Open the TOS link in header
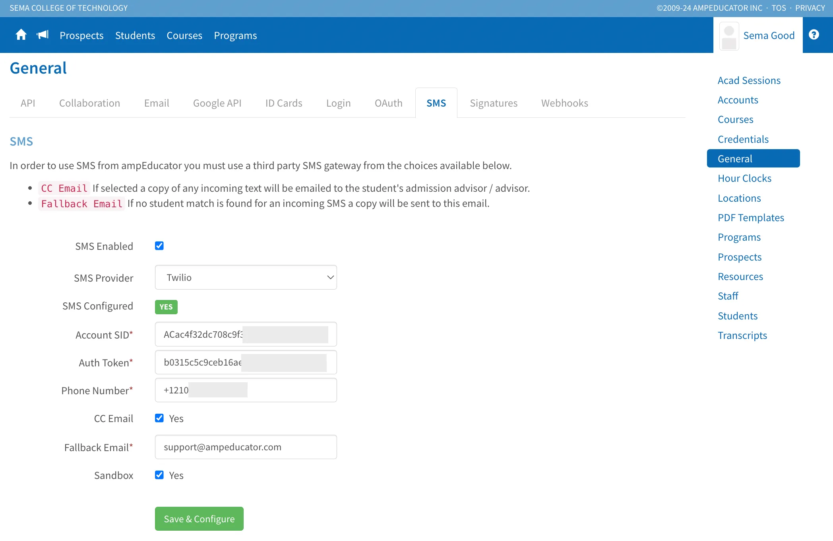 (779, 8)
